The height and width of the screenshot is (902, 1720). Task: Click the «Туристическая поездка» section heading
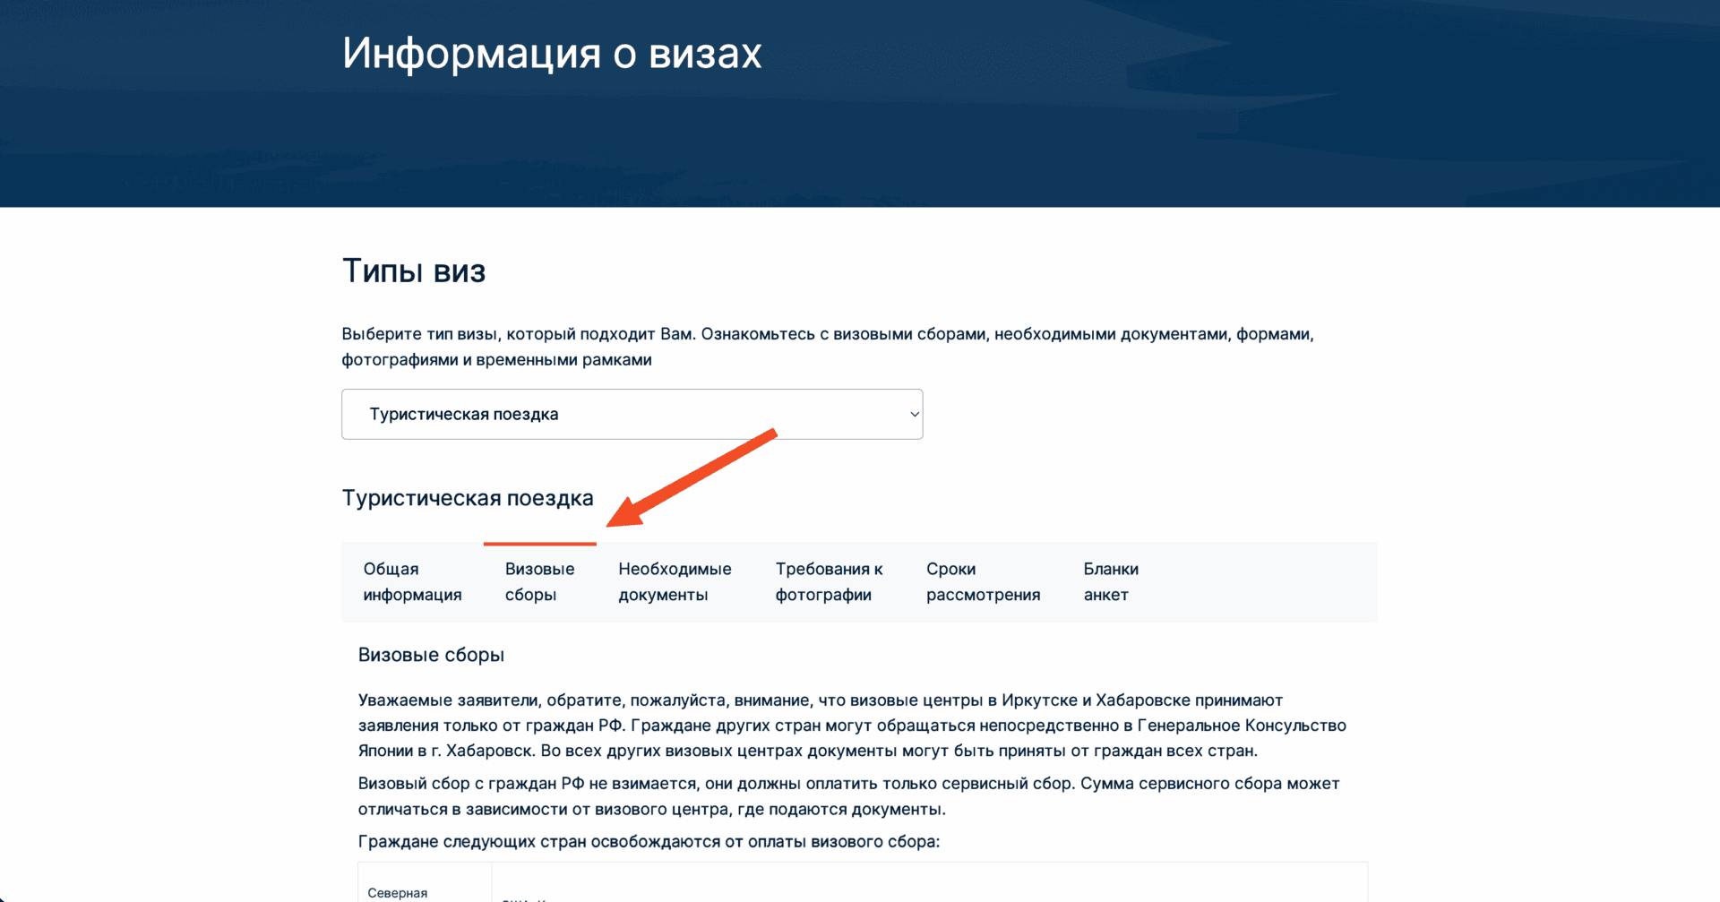468,498
